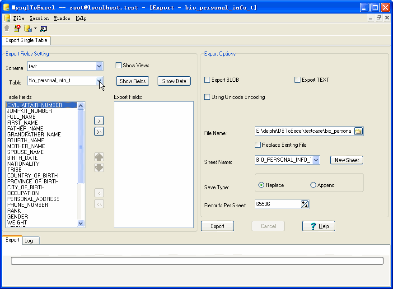Click the File Name input field
Screen dimensions: 393x289
click(304, 131)
